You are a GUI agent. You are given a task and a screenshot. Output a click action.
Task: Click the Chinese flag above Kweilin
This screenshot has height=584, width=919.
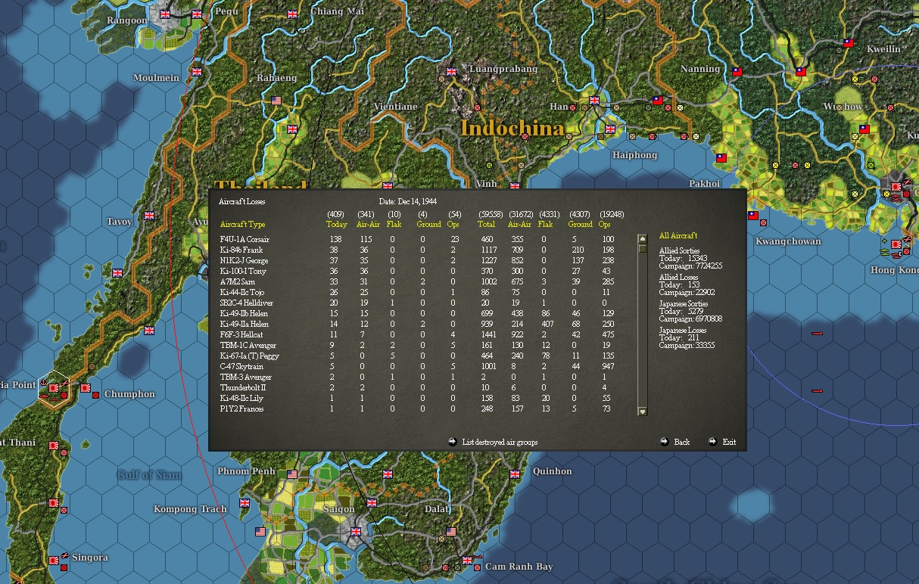(848, 43)
